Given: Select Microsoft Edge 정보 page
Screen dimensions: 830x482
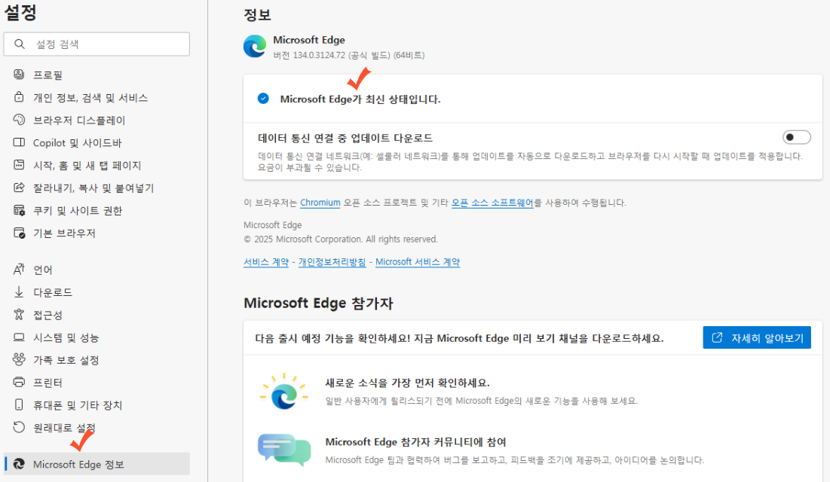Looking at the screenshot, I should click(96, 464).
